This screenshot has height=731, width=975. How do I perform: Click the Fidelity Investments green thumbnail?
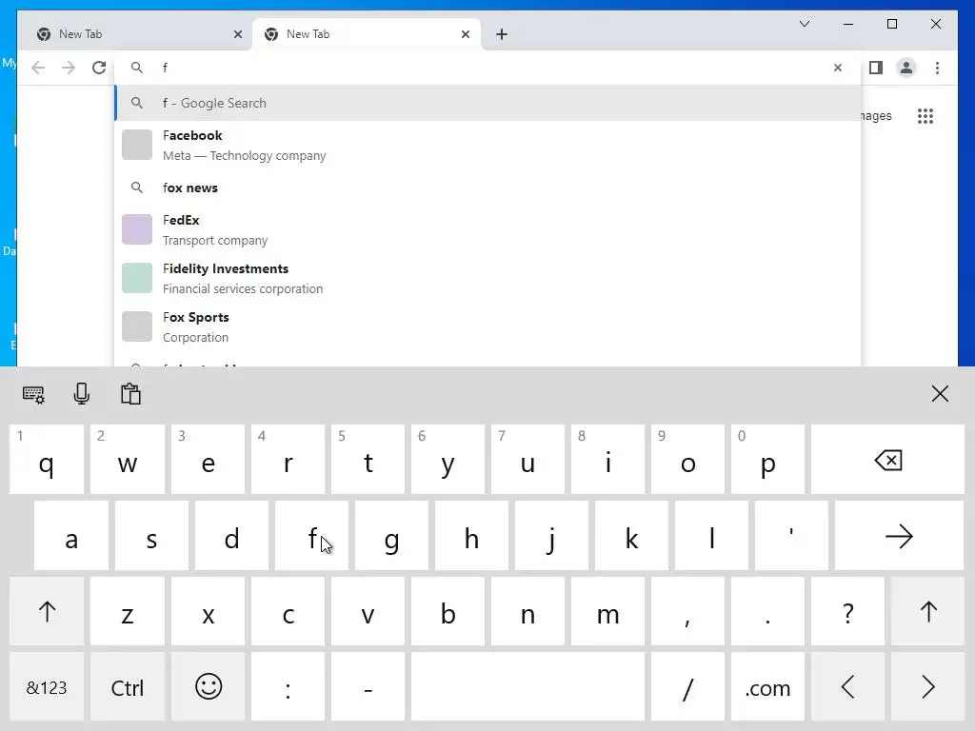137,278
